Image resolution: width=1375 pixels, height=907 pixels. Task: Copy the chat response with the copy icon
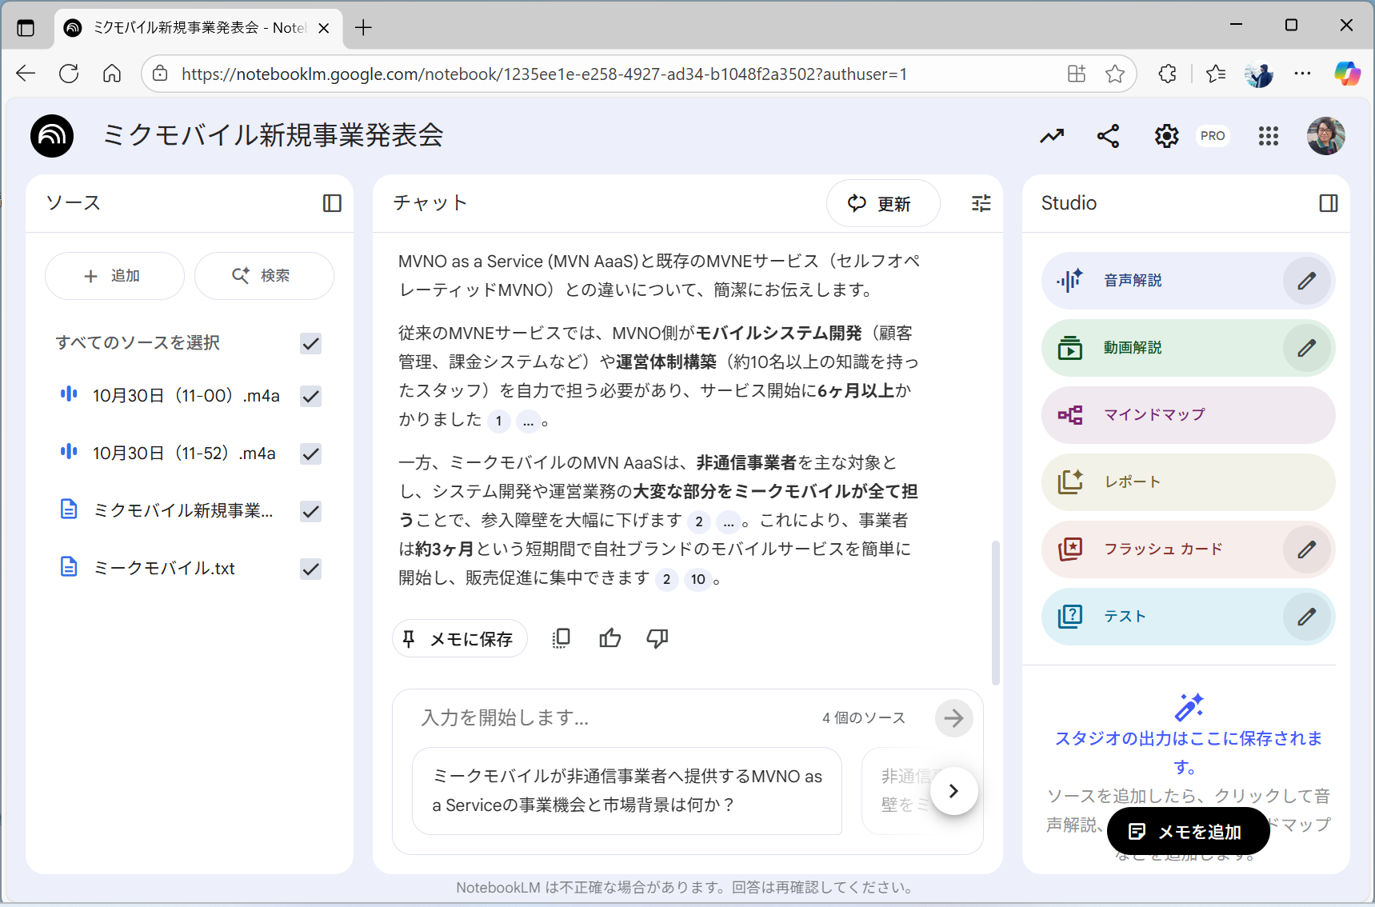coord(561,637)
